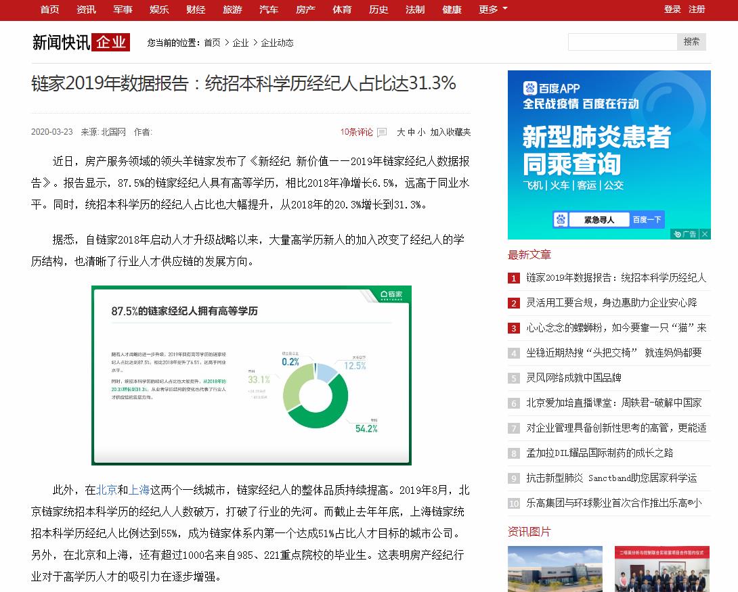
Task: Open the 房产 navigation tab
Action: coord(305,9)
